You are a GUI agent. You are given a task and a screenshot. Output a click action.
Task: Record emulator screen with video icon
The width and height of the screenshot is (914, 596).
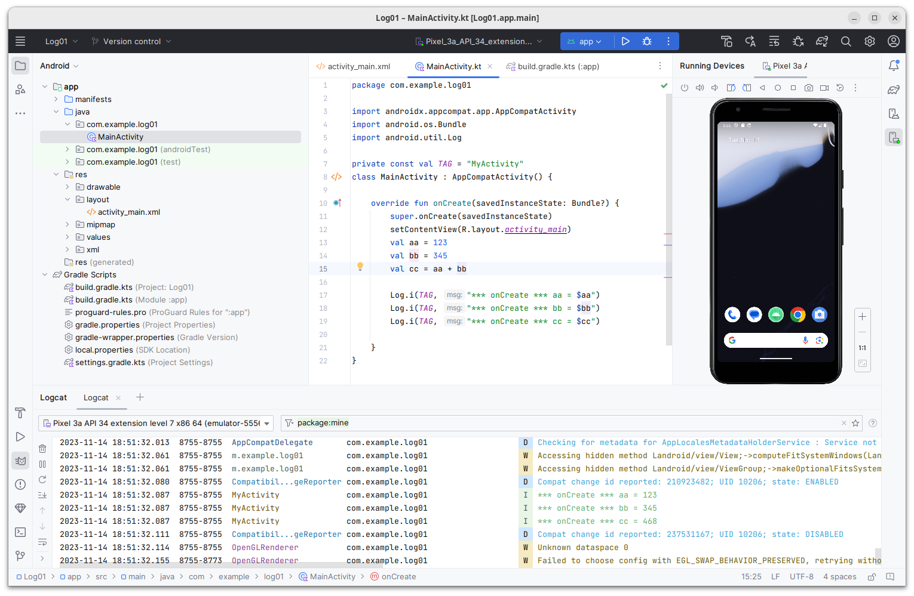tap(824, 88)
